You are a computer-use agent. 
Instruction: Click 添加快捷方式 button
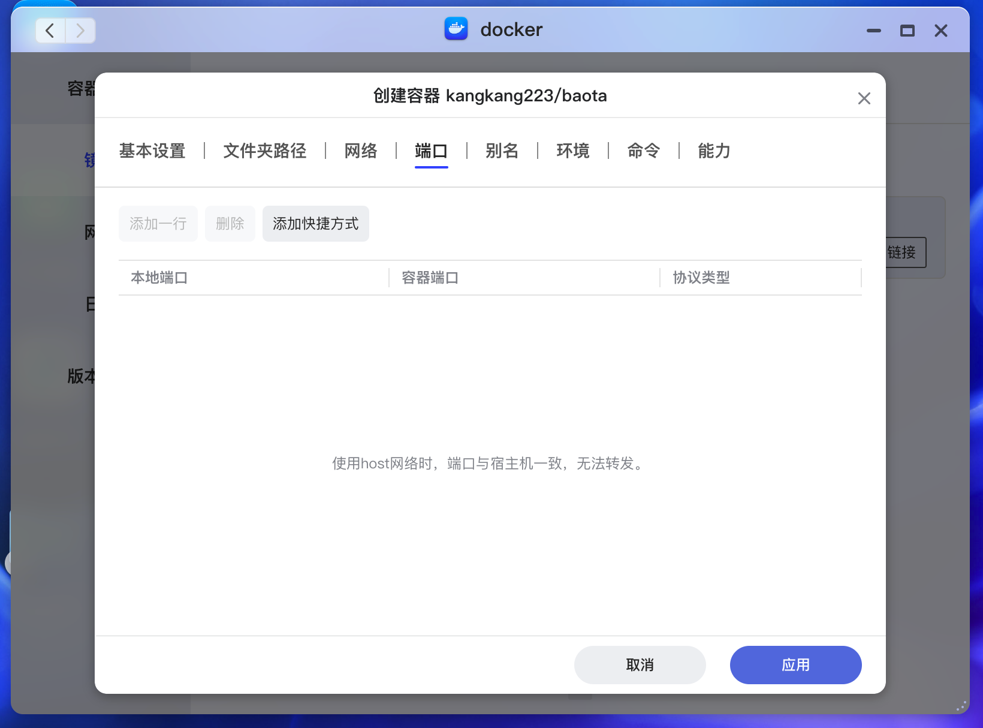[316, 224]
